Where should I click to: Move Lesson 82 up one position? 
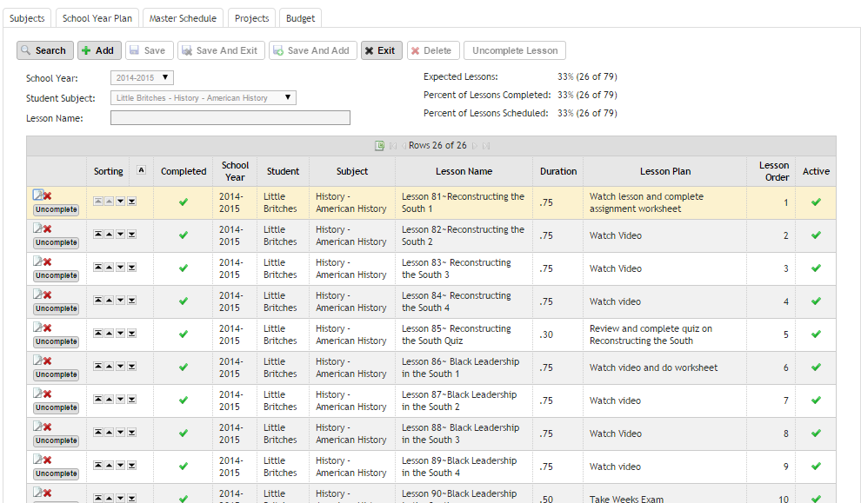point(110,235)
